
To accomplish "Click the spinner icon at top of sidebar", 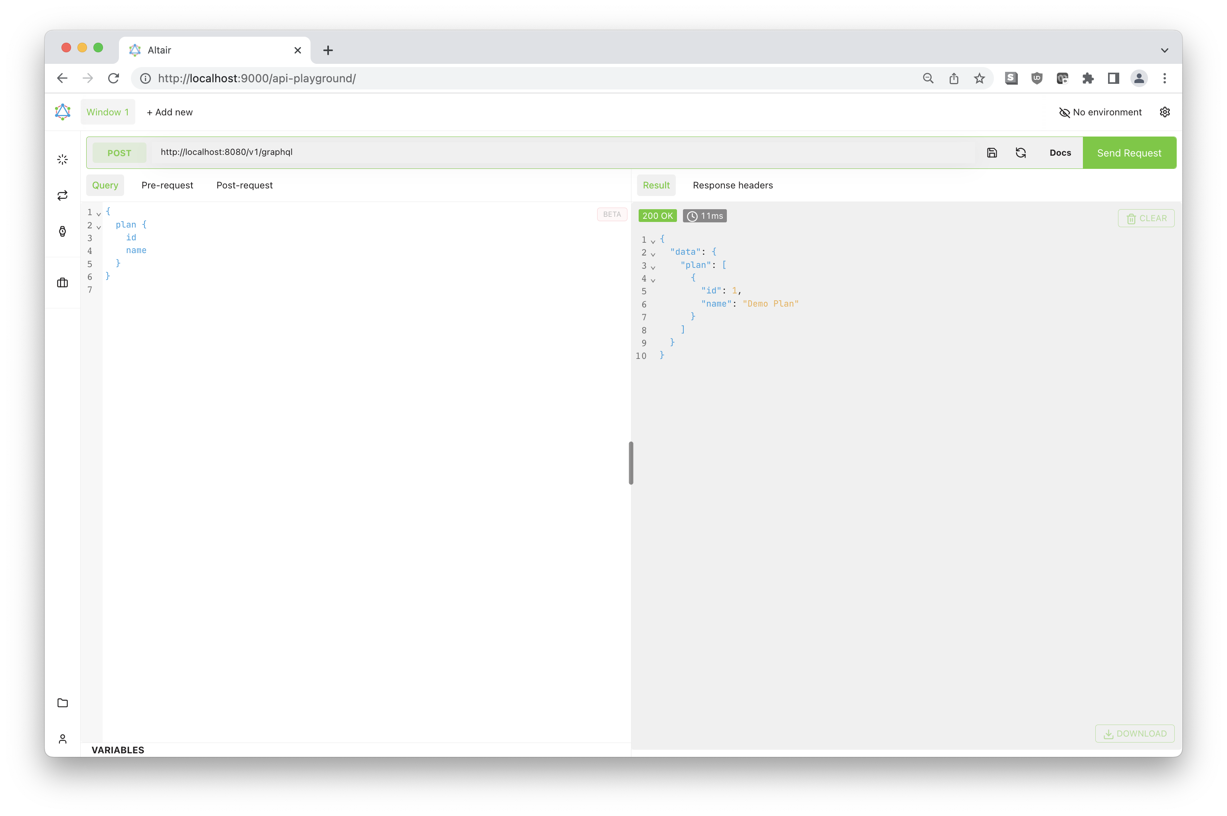I will 62,159.
